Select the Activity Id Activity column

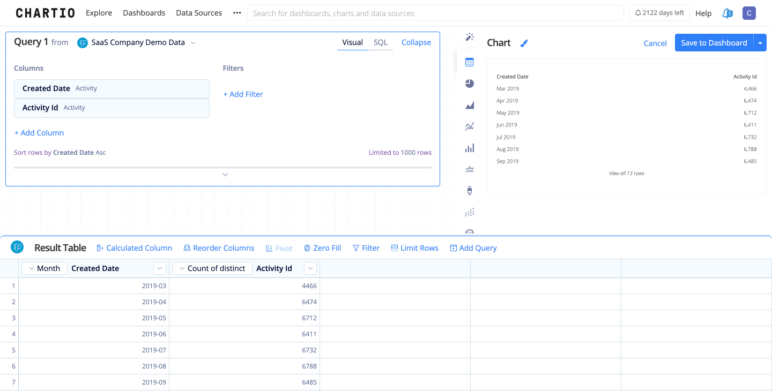click(112, 108)
